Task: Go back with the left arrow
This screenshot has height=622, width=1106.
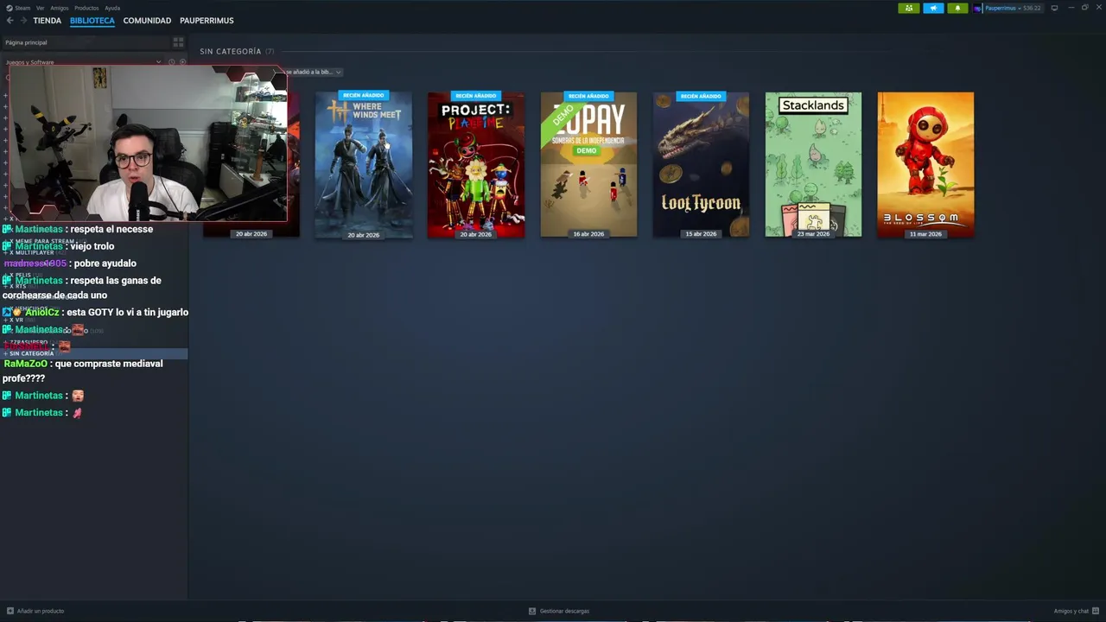Action: (10, 20)
